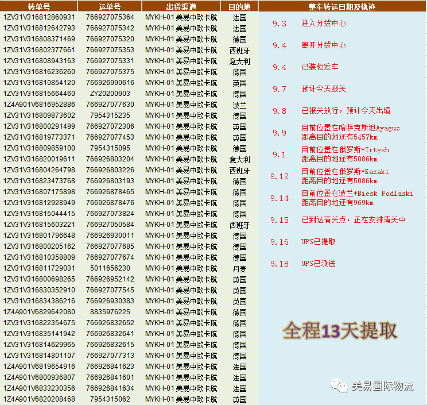Select waybill cell ZY20200903

110,94
